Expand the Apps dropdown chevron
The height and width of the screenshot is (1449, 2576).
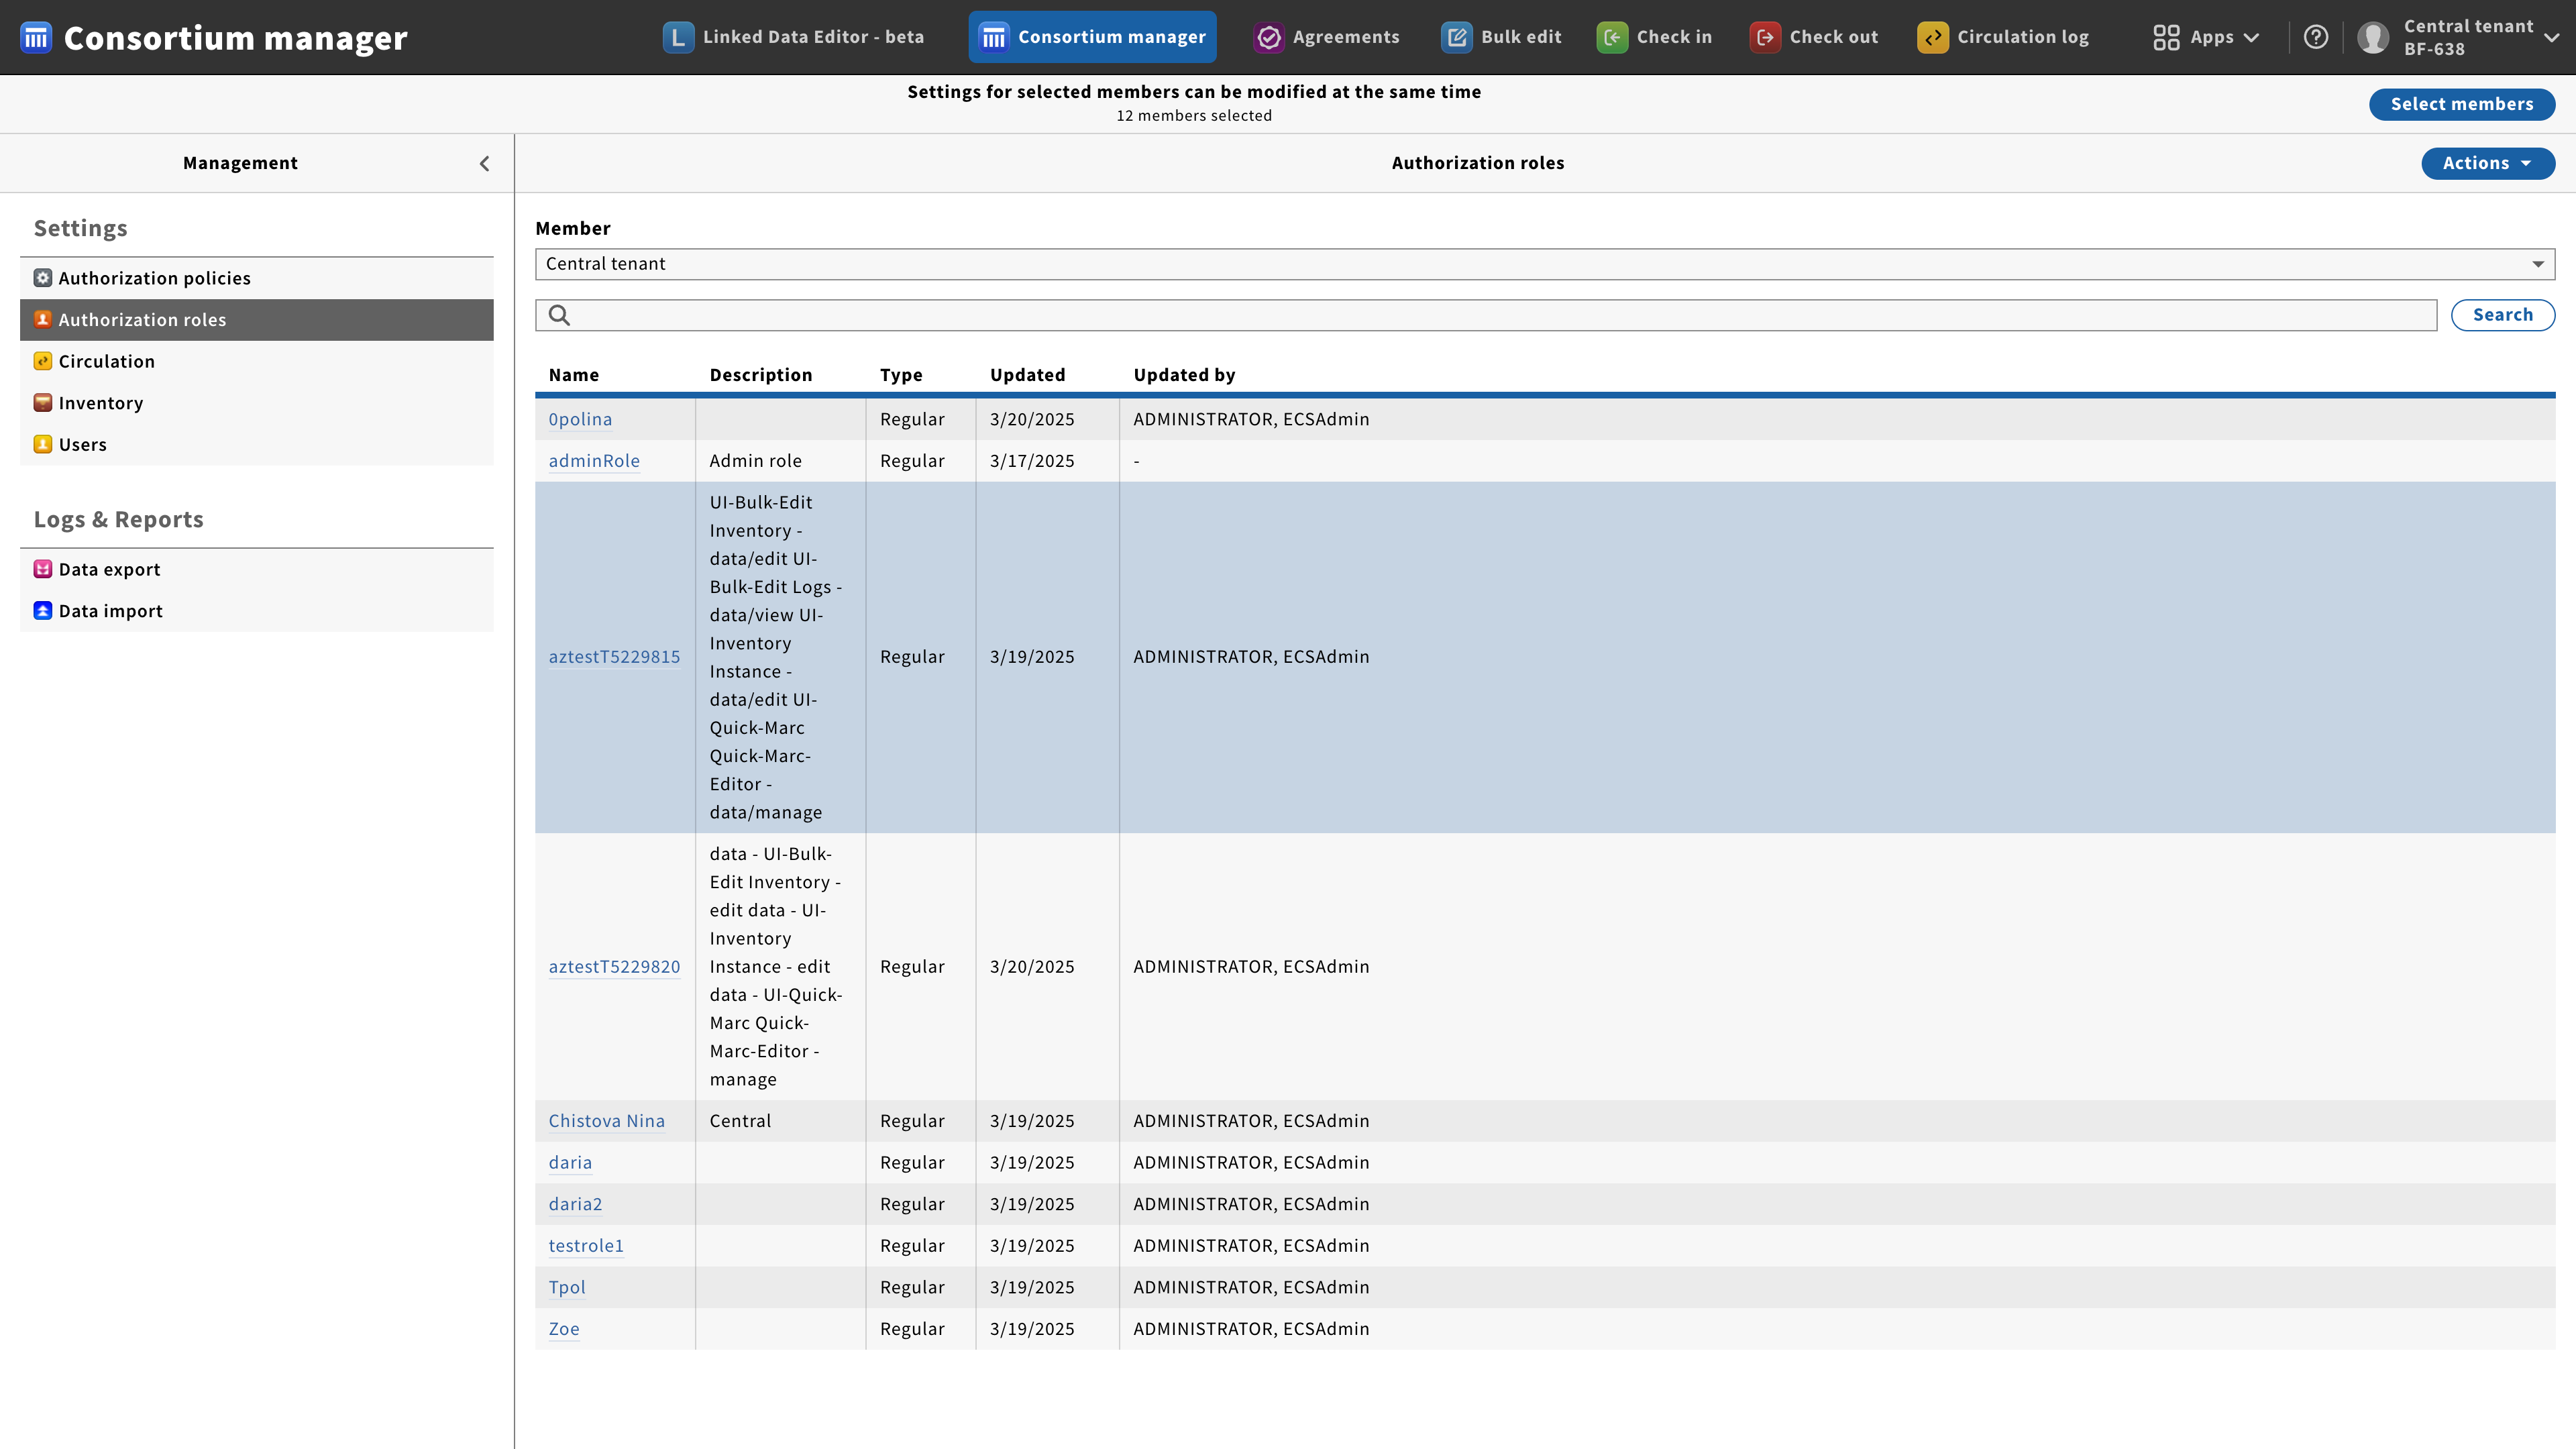click(2252, 38)
